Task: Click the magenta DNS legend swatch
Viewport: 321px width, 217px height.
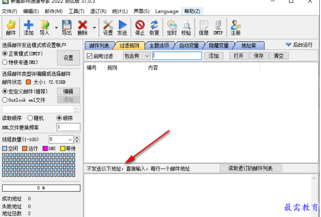Action: [45, 148]
